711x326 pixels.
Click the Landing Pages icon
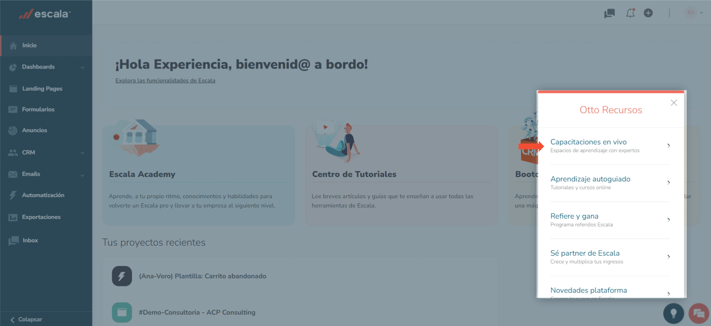[13, 89]
